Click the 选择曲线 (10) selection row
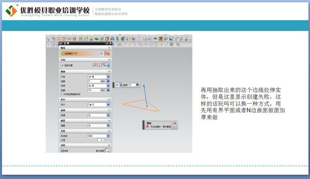Image resolution: width=310 pixels, height=179 pixels. point(80,53)
